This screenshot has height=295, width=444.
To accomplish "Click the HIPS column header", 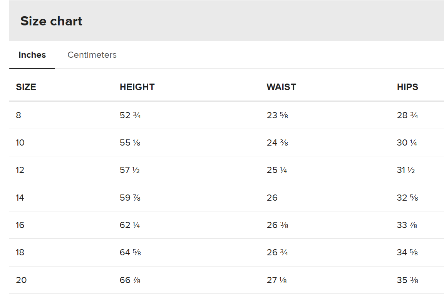I will [x=407, y=87].
